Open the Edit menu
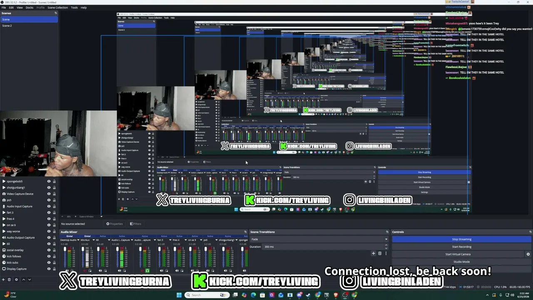Screen dimensions: 533x300 coord(11,7)
